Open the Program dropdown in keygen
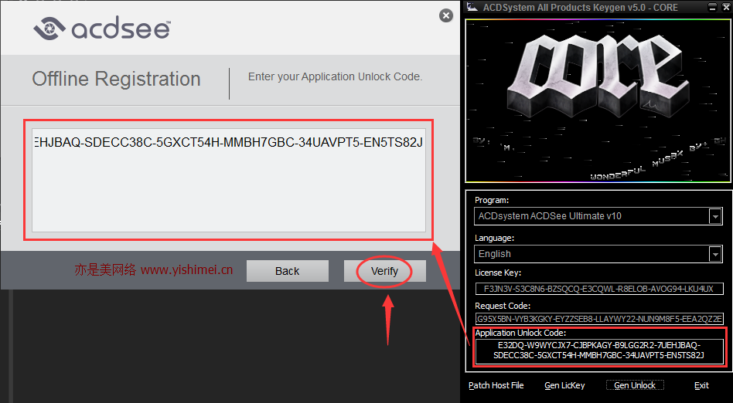733x403 pixels. coord(714,216)
